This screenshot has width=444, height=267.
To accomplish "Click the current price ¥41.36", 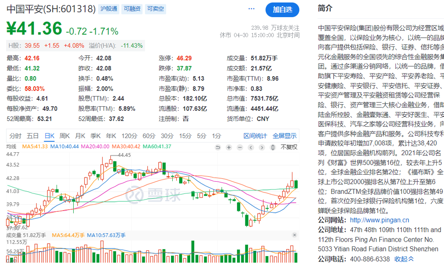I will (34, 28).
